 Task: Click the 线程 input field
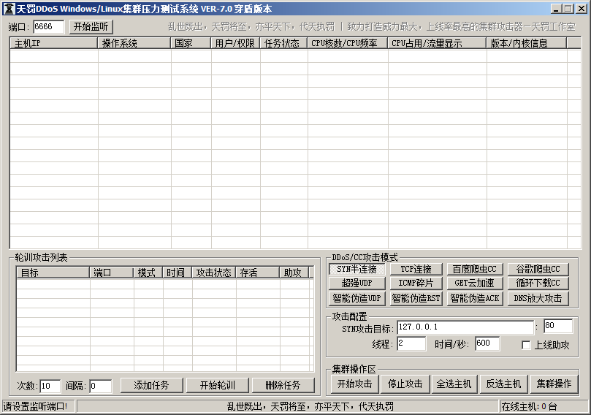pyautogui.click(x=411, y=343)
